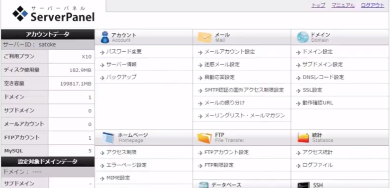
Task: Click the サーバーID: satoke row
Action: pyautogui.click(x=48, y=45)
